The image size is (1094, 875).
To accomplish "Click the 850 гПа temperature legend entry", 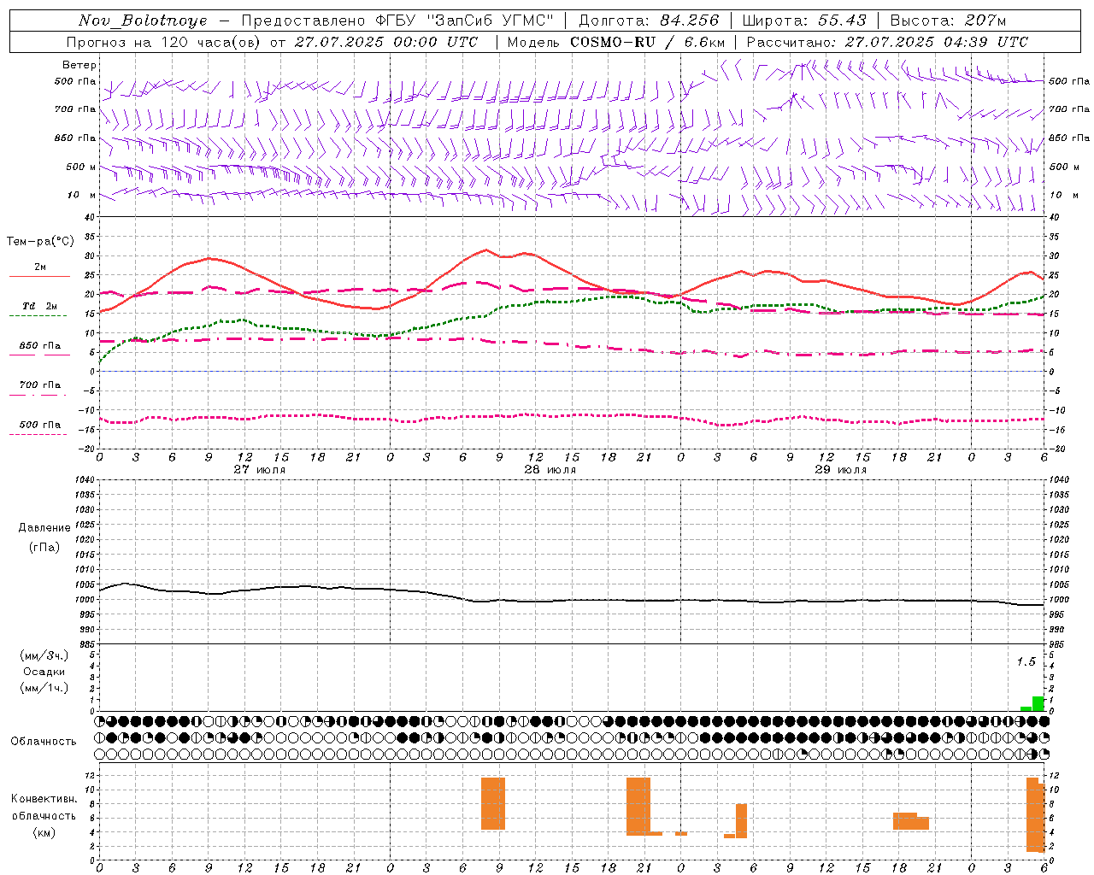I will [39, 345].
